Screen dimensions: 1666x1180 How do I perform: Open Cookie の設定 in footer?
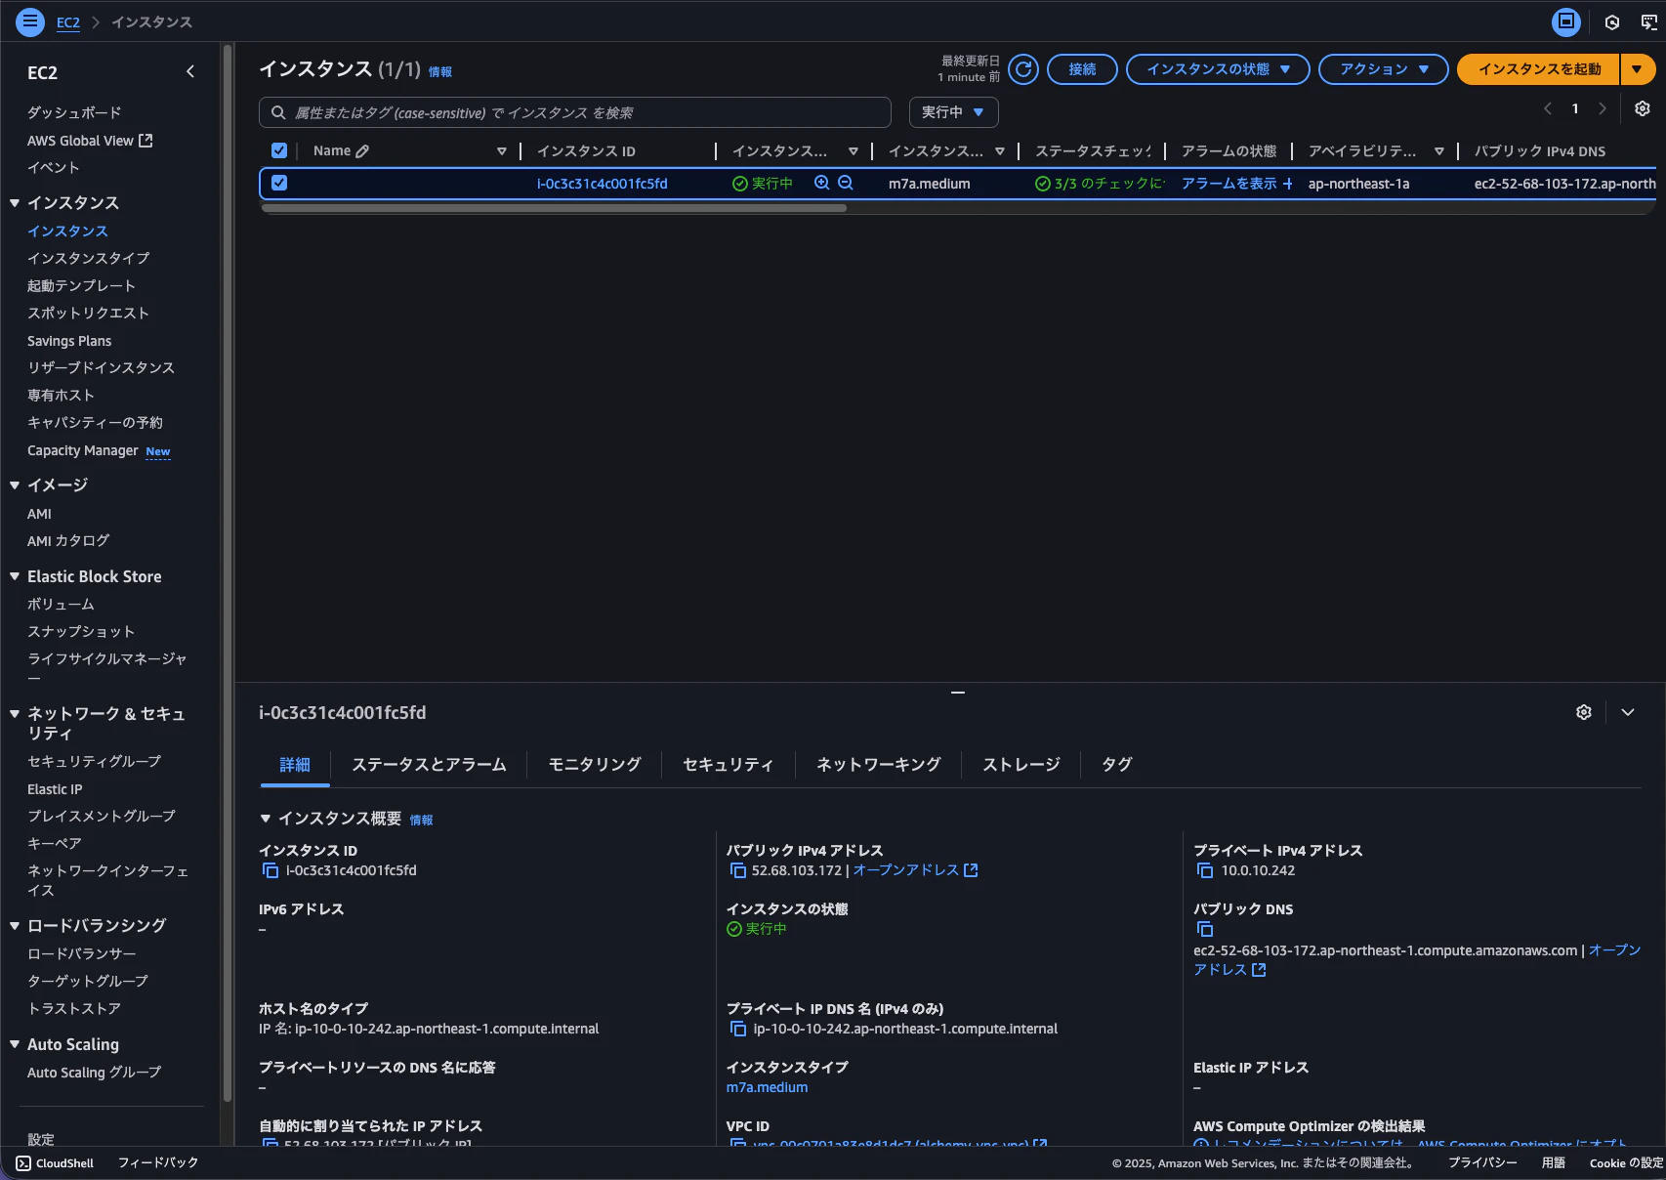[1626, 1162]
